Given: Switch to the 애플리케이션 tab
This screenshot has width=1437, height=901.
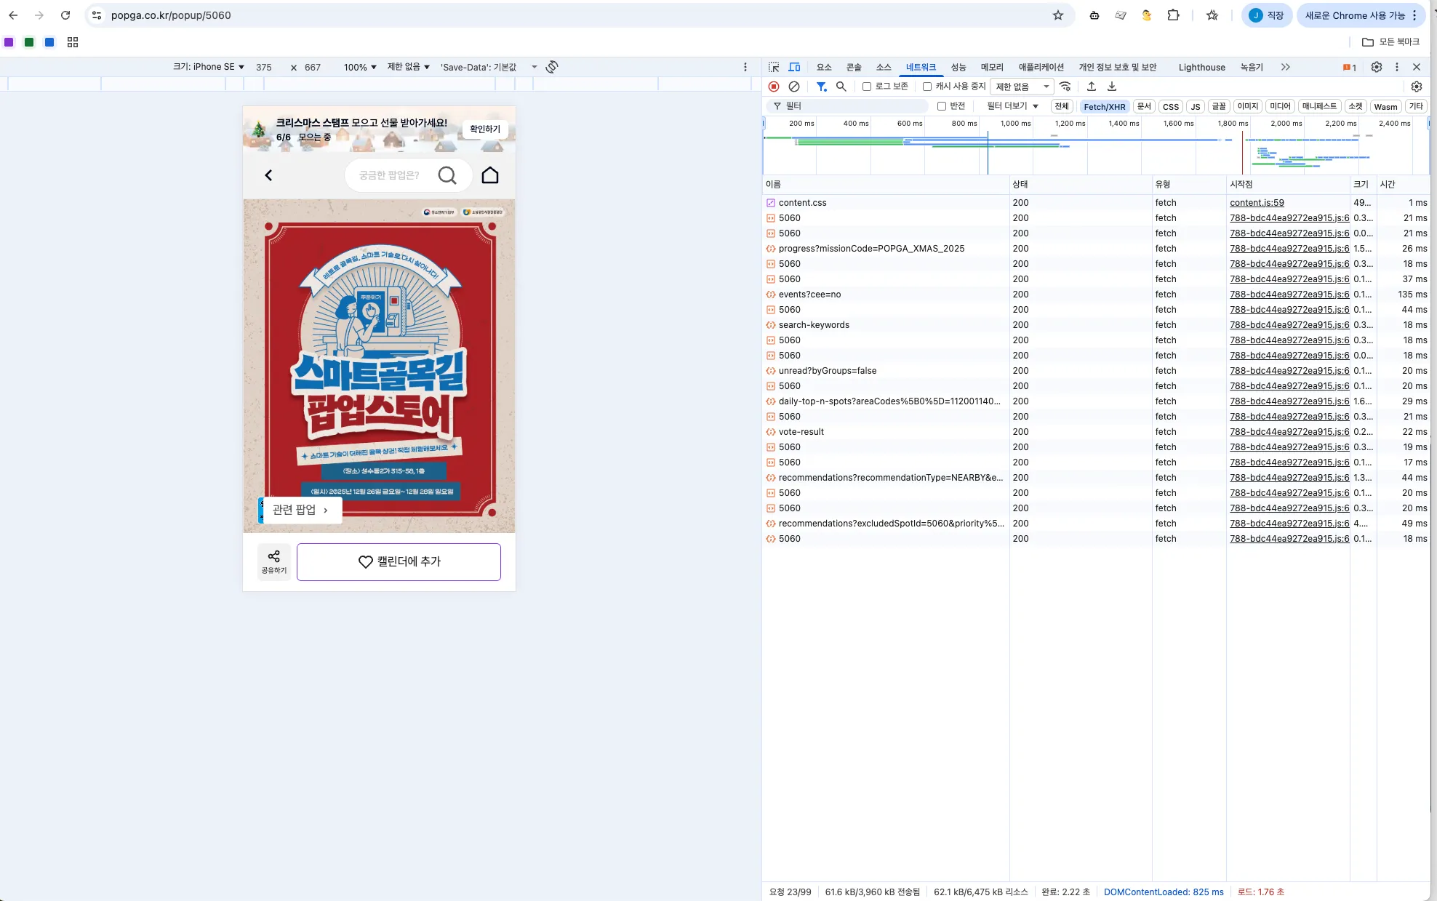Looking at the screenshot, I should pyautogui.click(x=1041, y=67).
